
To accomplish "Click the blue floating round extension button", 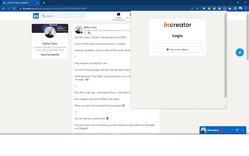I will pyautogui.click(x=240, y=52).
